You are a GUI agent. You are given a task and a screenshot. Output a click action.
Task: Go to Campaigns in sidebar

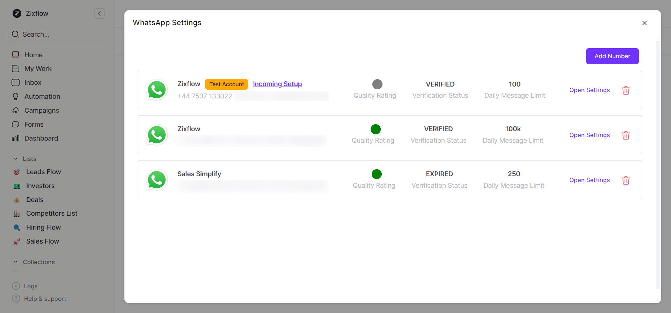coord(42,110)
